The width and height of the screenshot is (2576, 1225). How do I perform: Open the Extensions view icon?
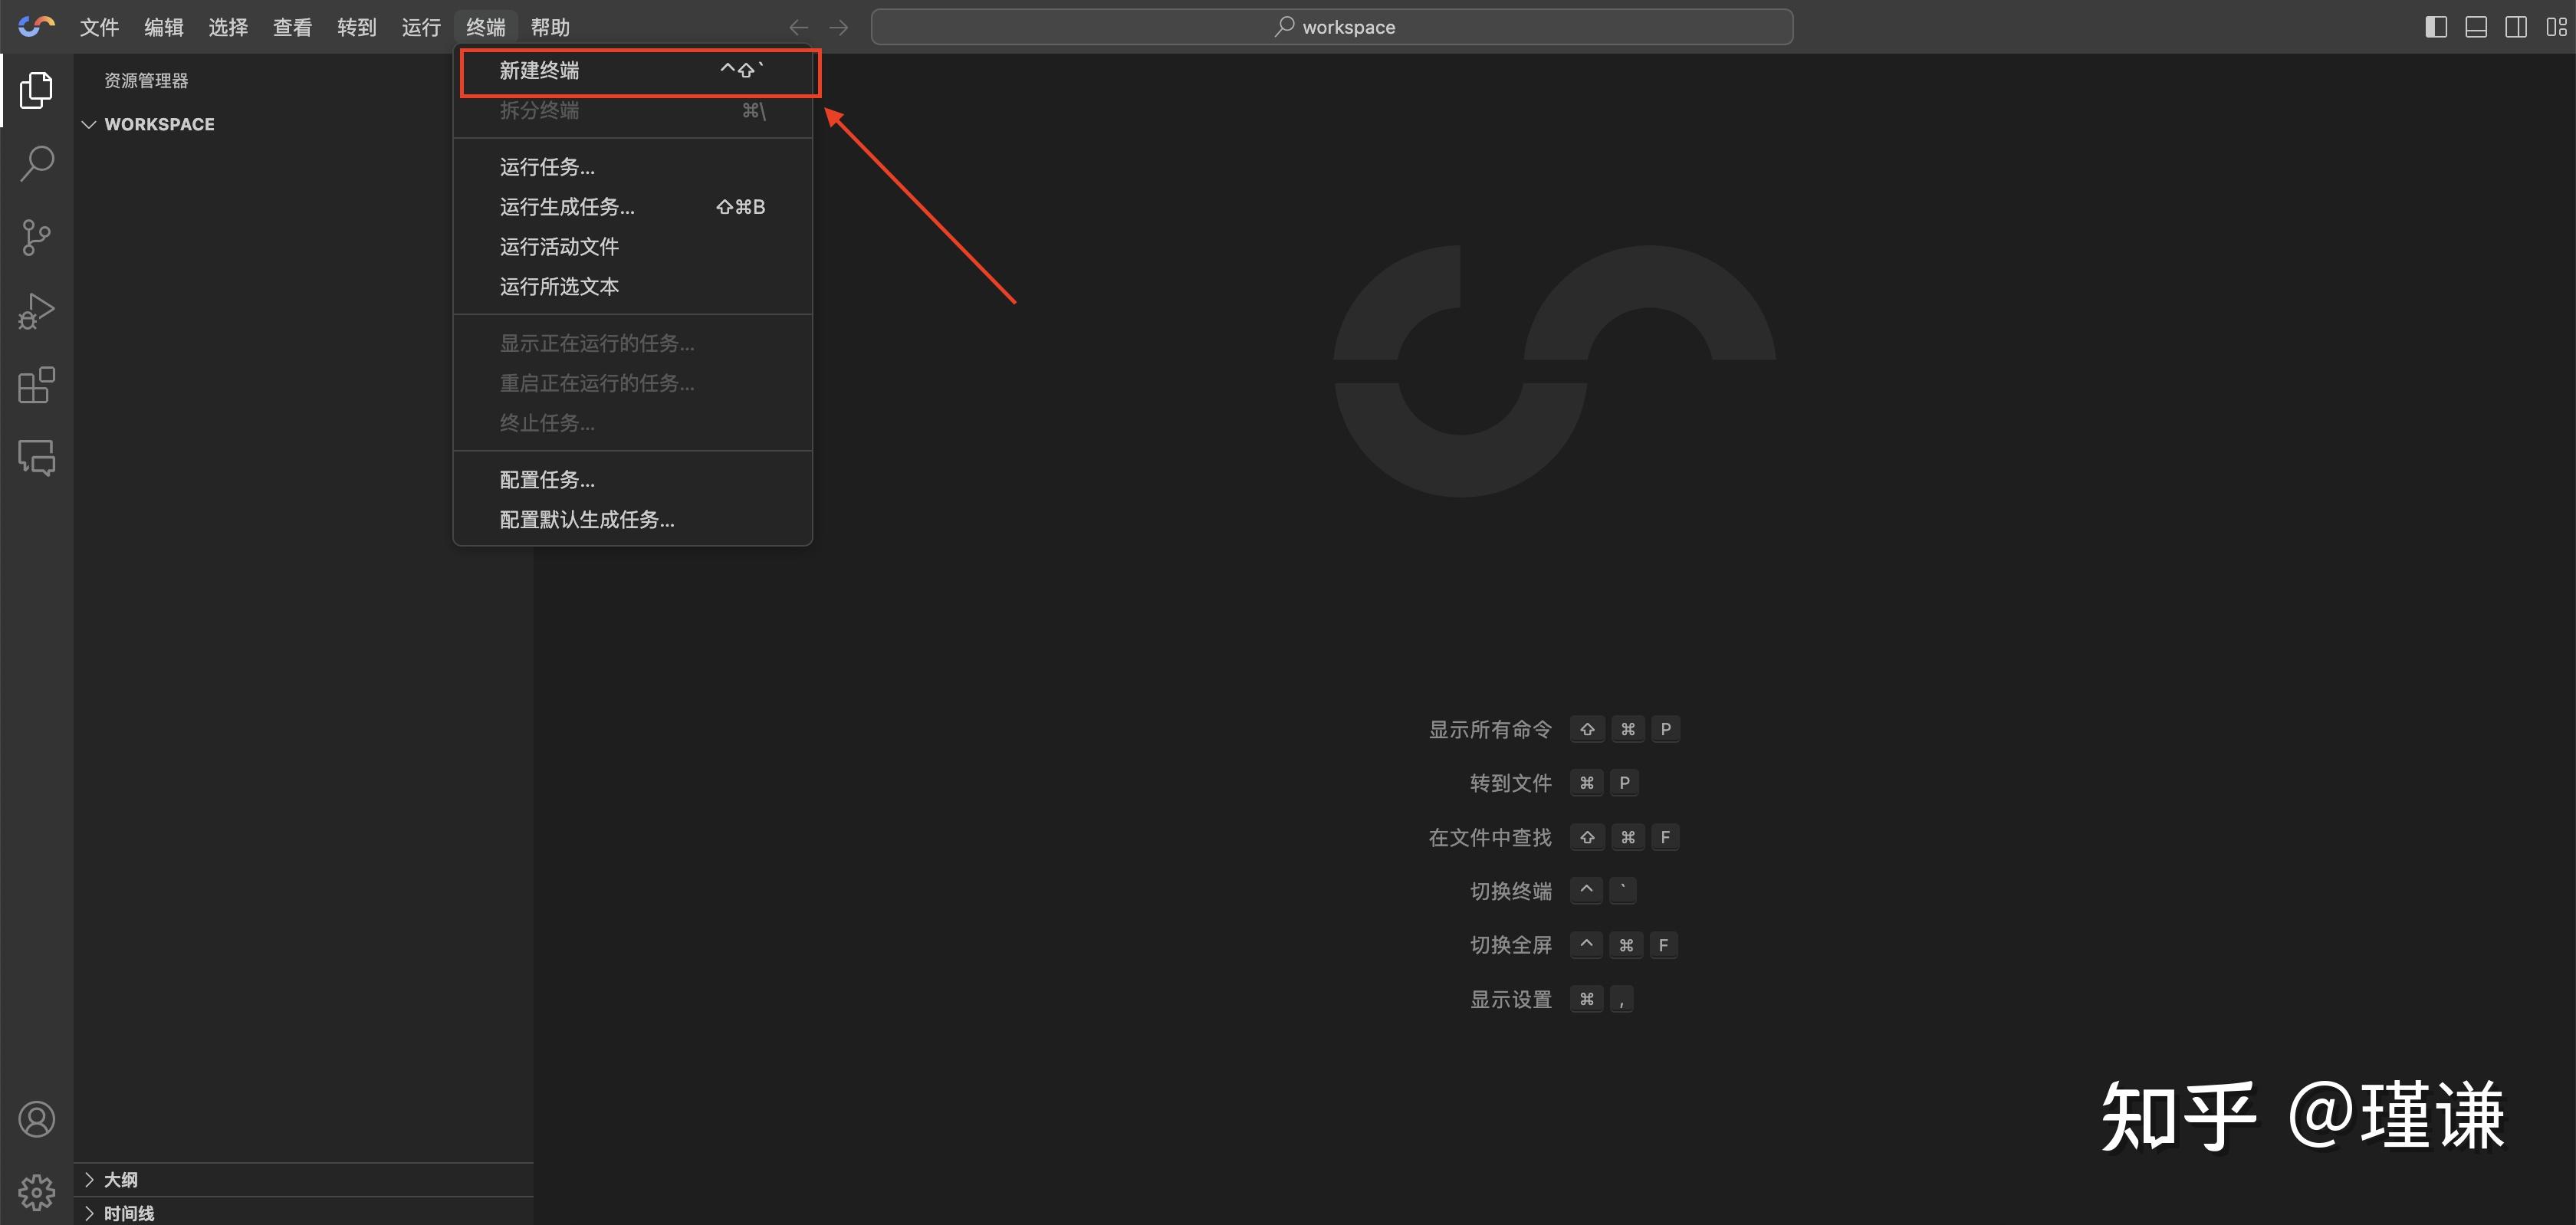36,385
